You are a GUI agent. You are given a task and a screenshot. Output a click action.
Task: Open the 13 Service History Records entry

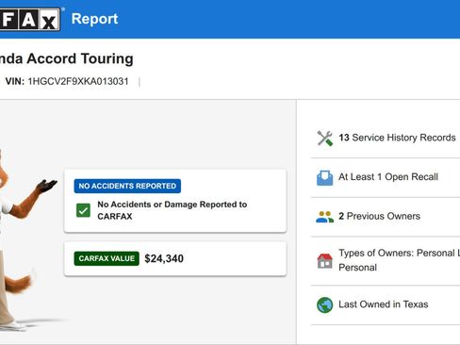point(386,138)
